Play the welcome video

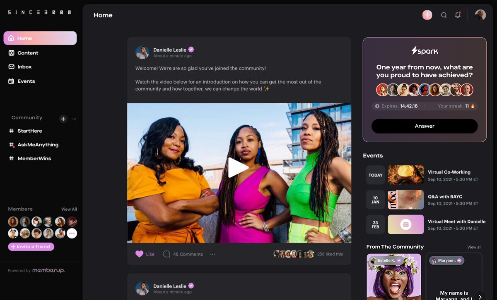(x=239, y=168)
